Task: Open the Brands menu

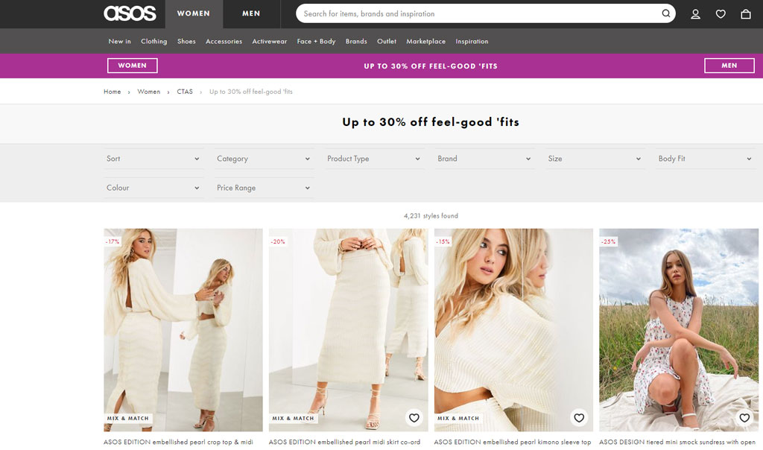Action: point(356,42)
